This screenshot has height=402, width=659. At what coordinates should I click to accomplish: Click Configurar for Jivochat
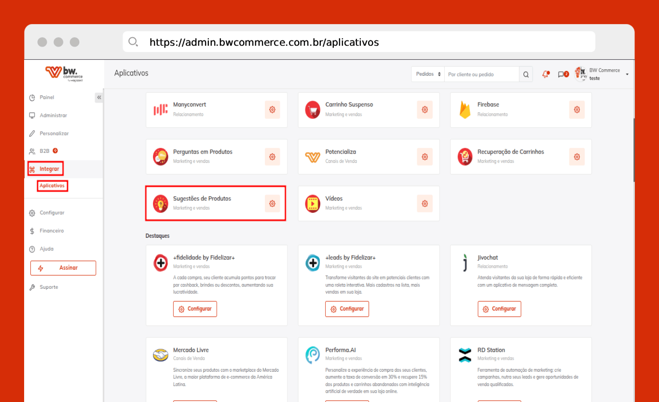click(x=499, y=309)
